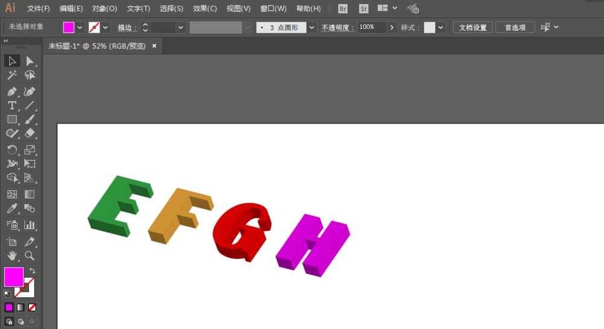Screen dimensions: 604x329
Task: Switch paint mode to Gradient
Action: coord(21,307)
